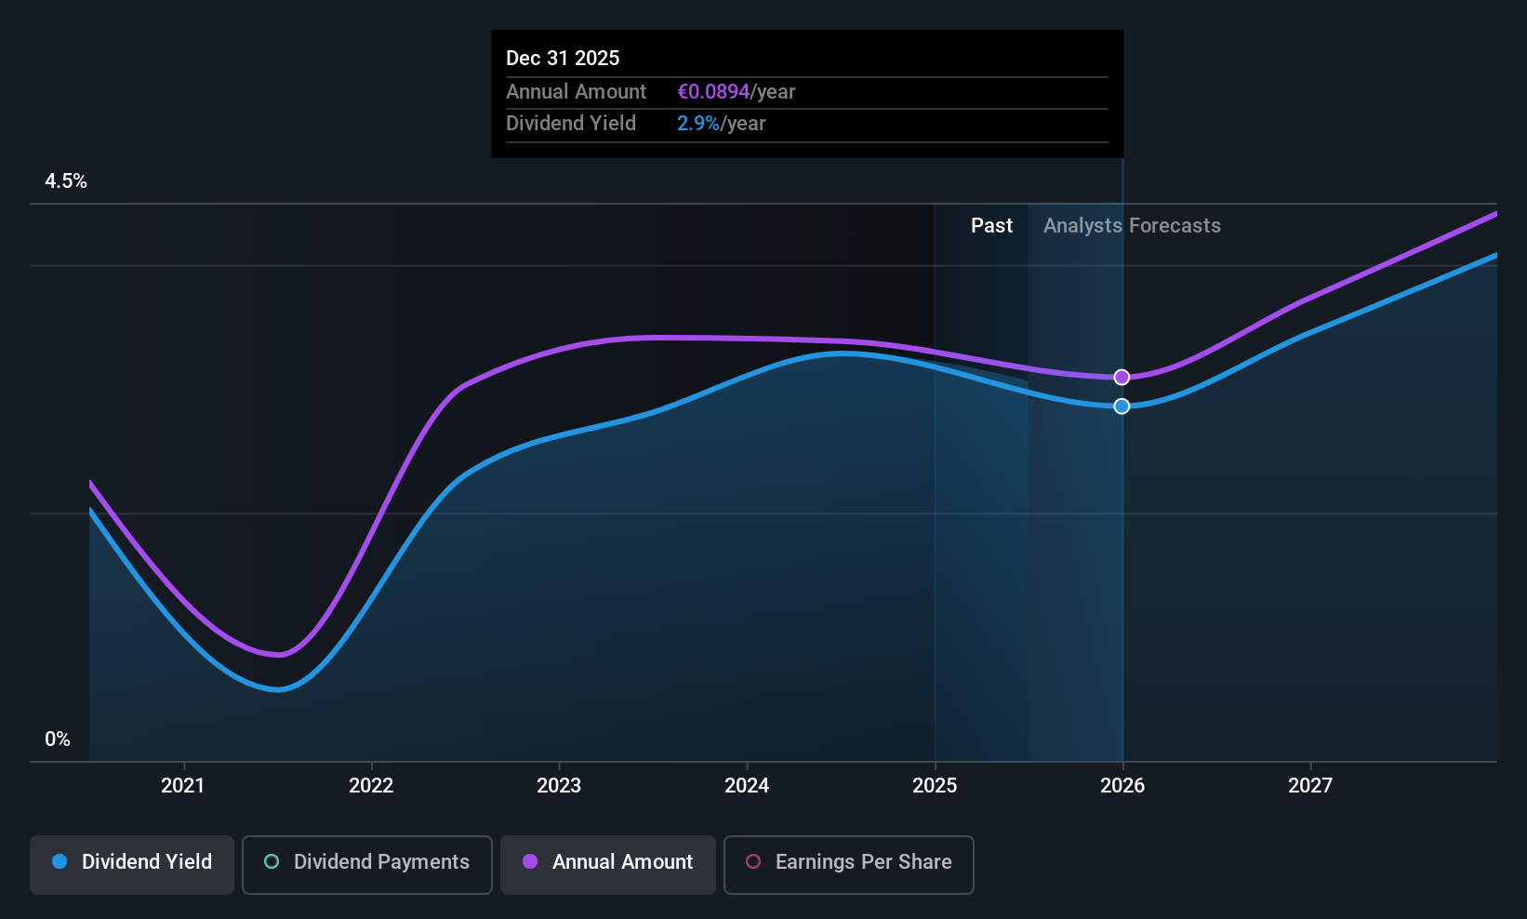Click the Past region label
Image resolution: width=1527 pixels, height=919 pixels.
(x=991, y=225)
